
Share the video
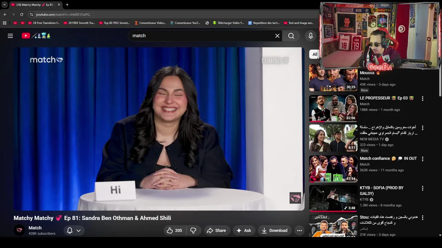click(216, 230)
